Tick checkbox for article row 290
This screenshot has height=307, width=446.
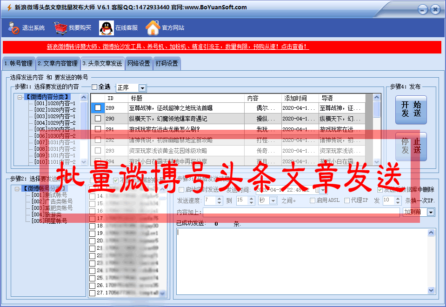98,118
